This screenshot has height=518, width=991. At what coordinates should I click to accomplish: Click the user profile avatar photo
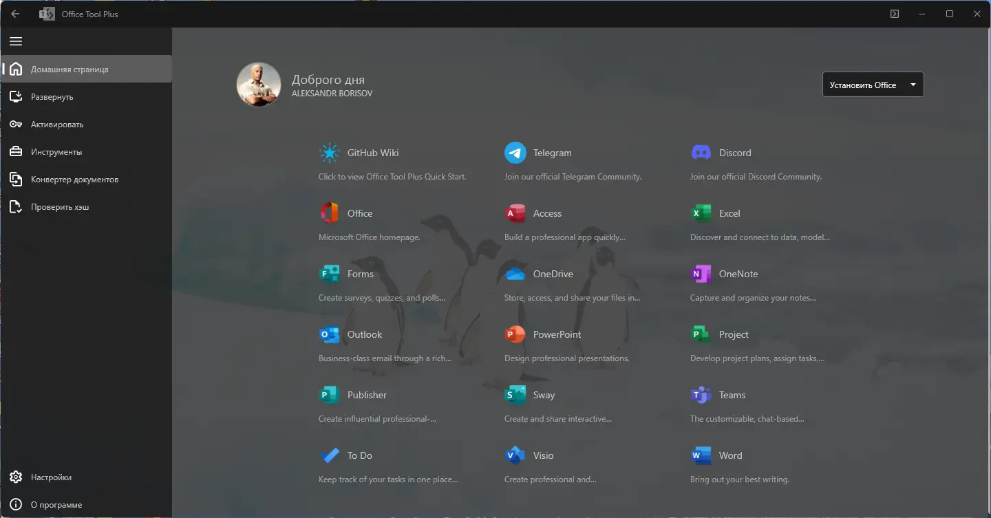(259, 85)
